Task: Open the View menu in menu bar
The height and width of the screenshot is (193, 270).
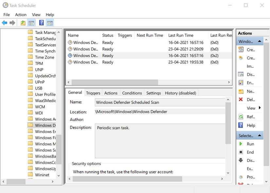Action: pyautogui.click(x=36, y=15)
